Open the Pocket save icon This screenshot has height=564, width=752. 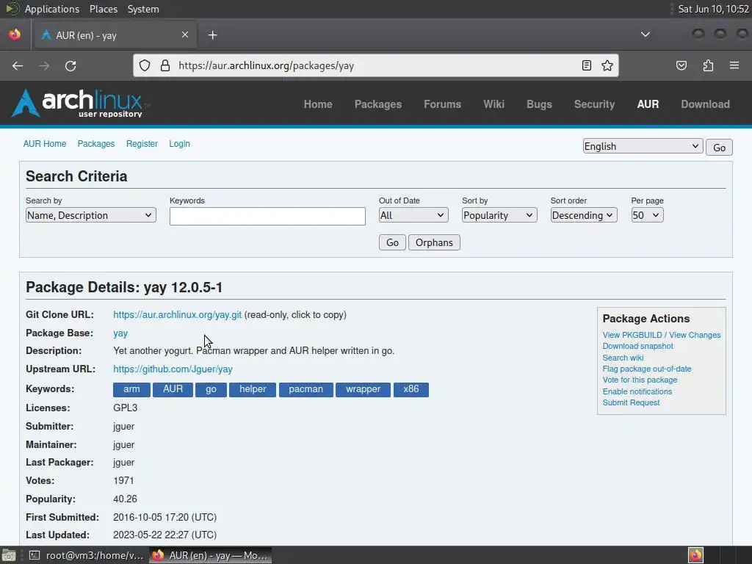pyautogui.click(x=681, y=65)
